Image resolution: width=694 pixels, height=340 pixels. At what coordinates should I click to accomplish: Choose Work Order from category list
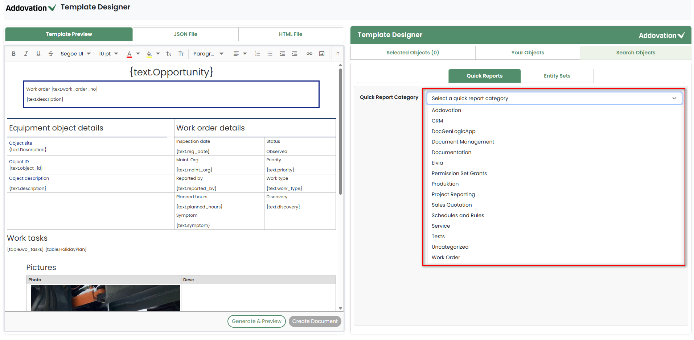coord(446,257)
